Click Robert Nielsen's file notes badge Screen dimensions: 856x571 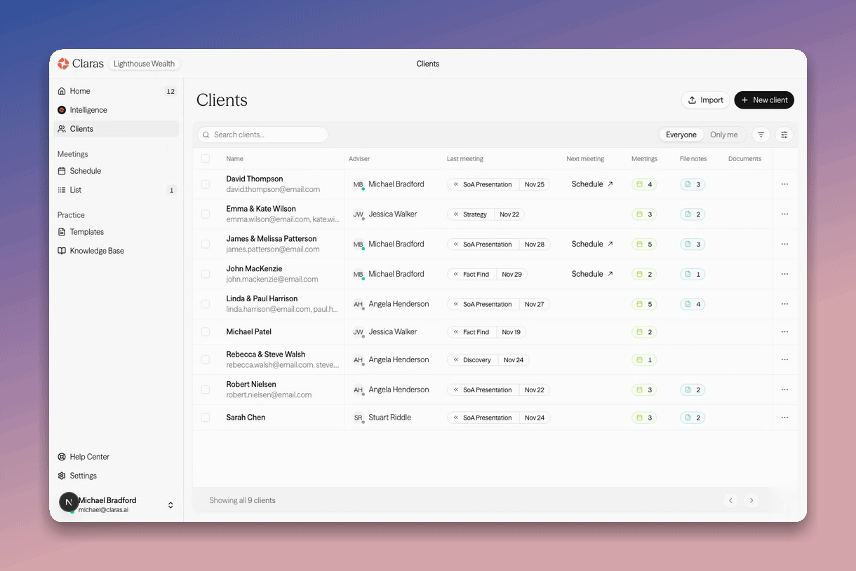(693, 390)
